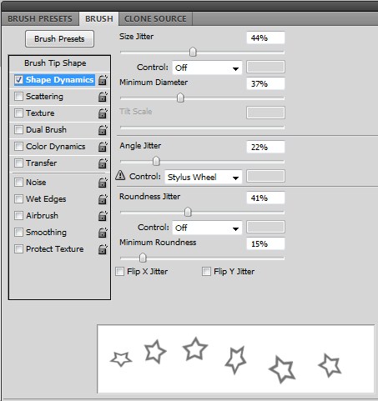Click the Color Dynamics lock icon
The width and height of the screenshot is (378, 401).
coord(103,147)
